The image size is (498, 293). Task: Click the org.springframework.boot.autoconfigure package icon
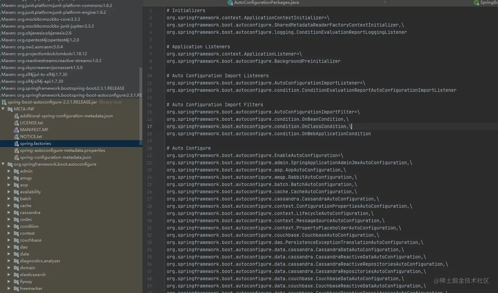(x=10, y=164)
